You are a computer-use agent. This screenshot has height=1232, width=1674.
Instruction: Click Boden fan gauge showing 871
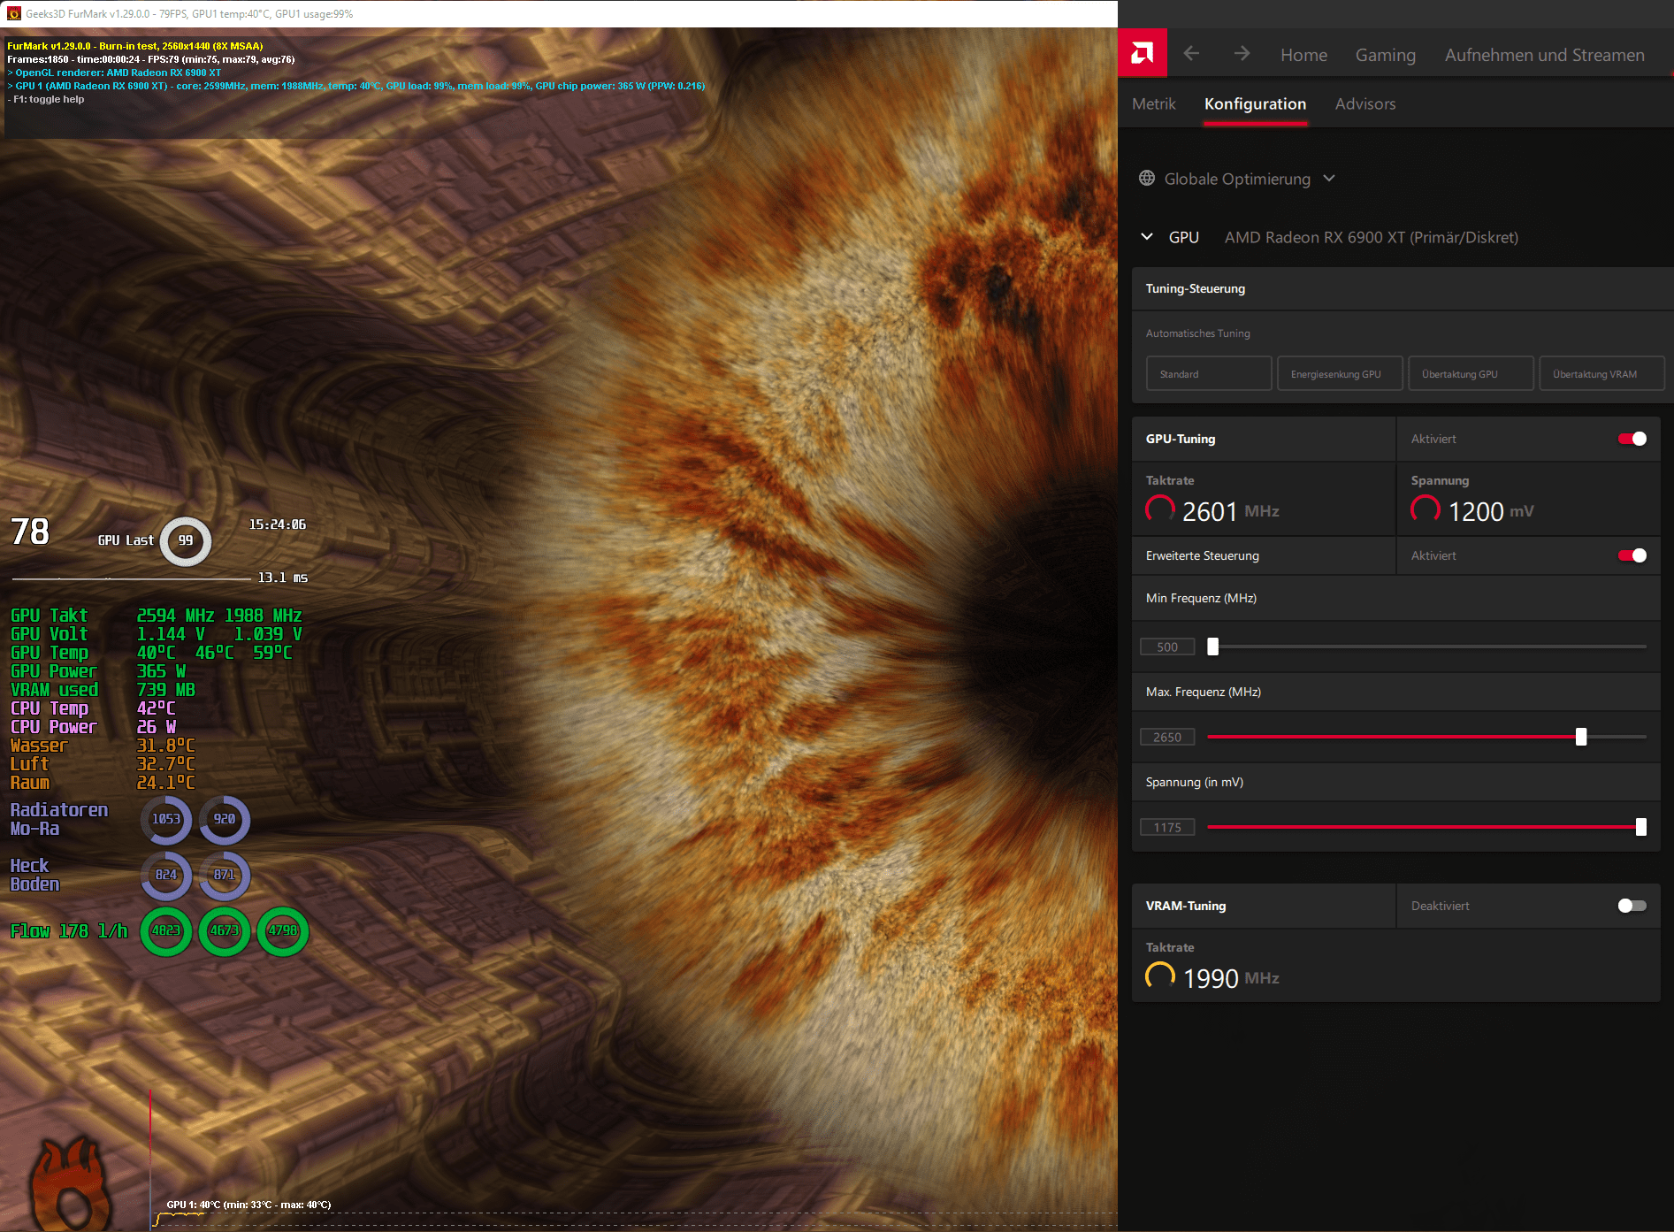point(225,876)
